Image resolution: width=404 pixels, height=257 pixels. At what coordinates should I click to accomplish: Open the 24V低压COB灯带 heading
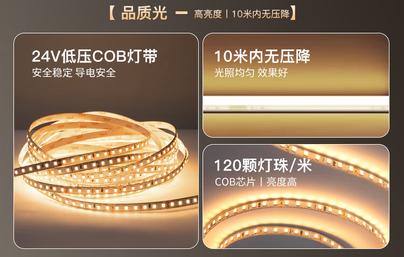tap(95, 56)
